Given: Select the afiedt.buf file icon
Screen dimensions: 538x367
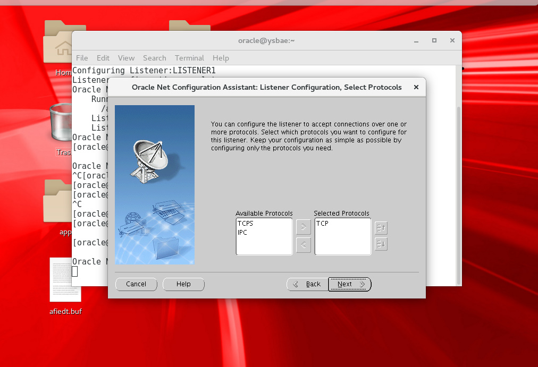Looking at the screenshot, I should (x=65, y=286).
